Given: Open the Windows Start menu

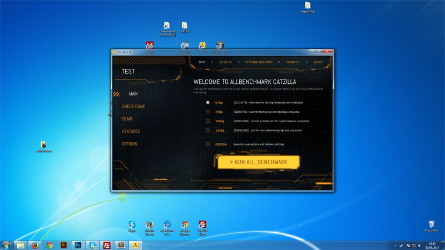Looking at the screenshot, I should coord(6,245).
